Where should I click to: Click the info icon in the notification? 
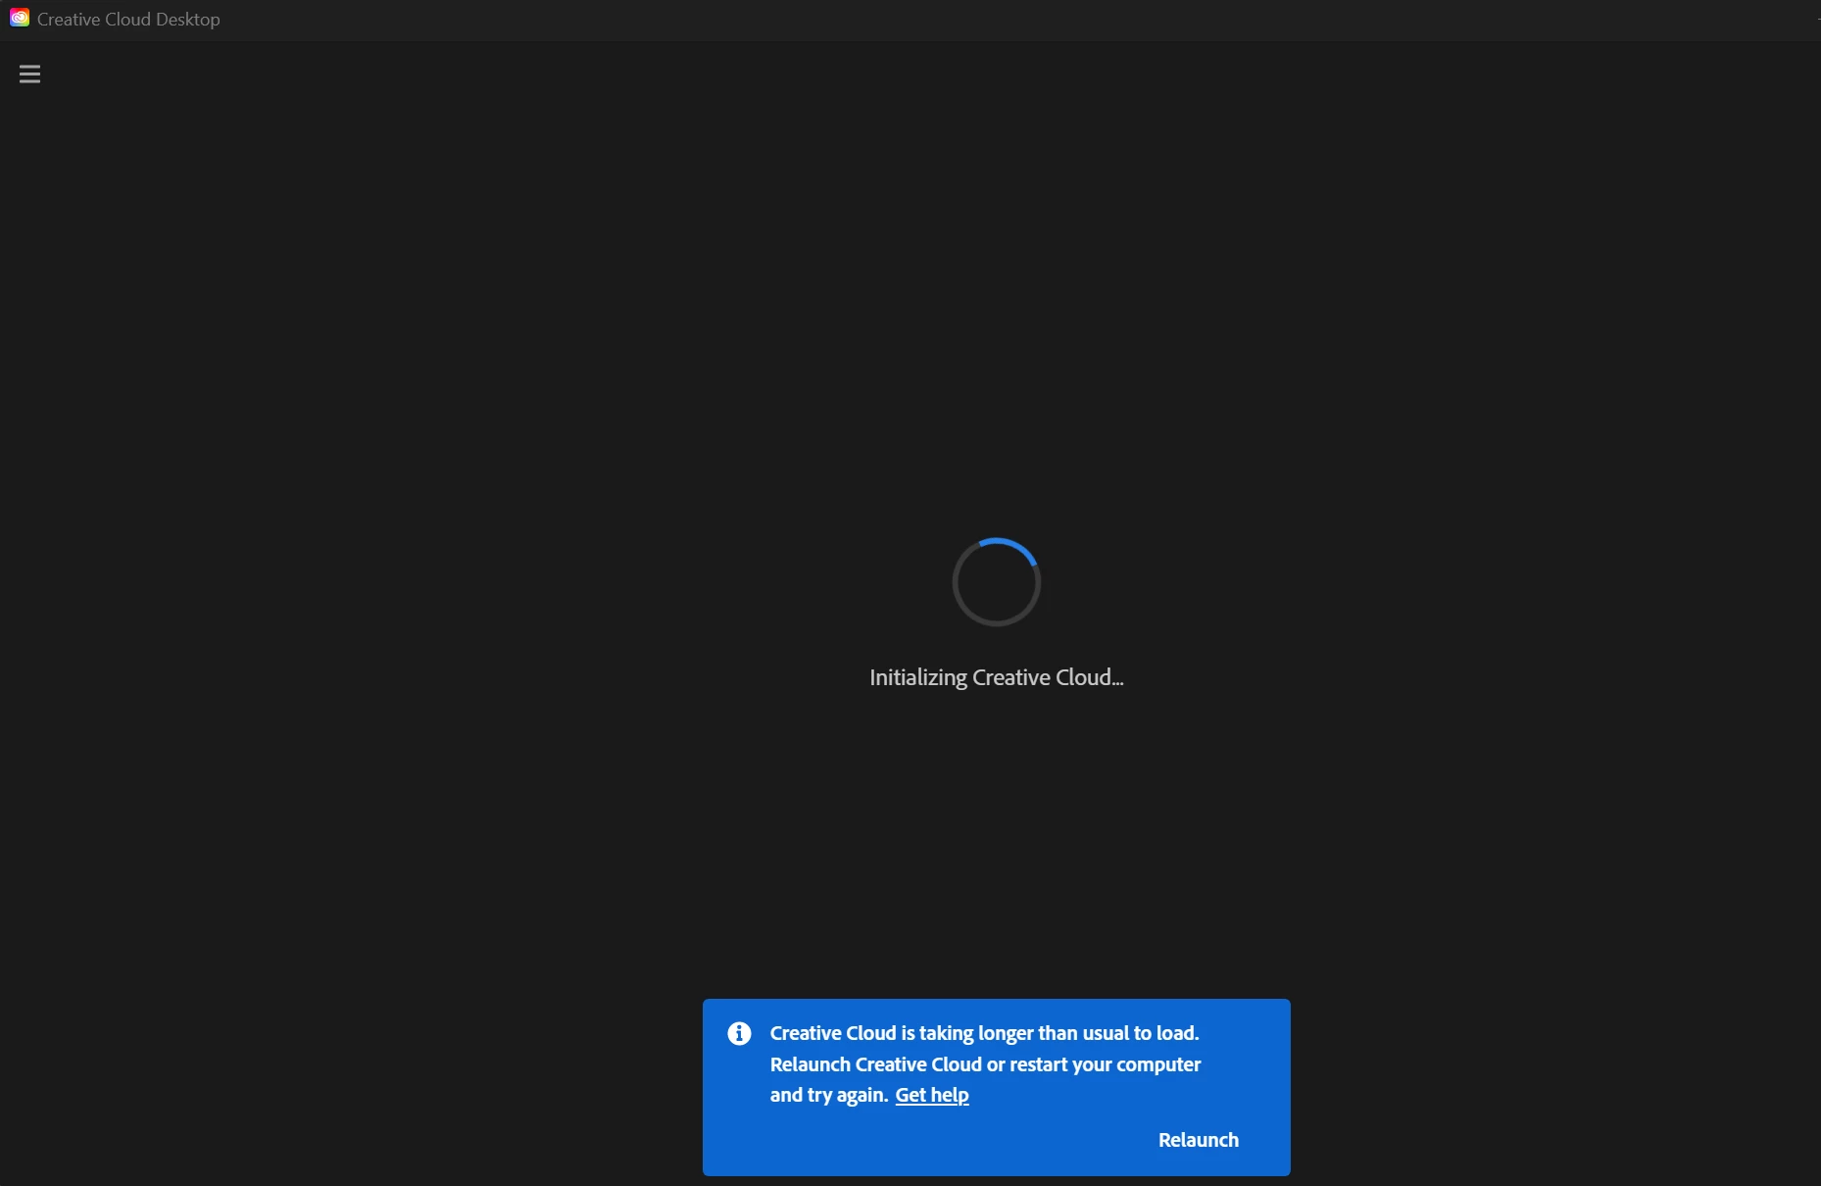[739, 1033]
